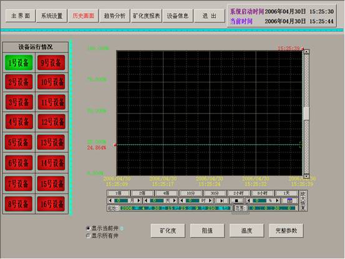This screenshot has width=345, height=259.
Task: Click the vertical scrollbar thumb beside chart
Action: [x=306, y=114]
